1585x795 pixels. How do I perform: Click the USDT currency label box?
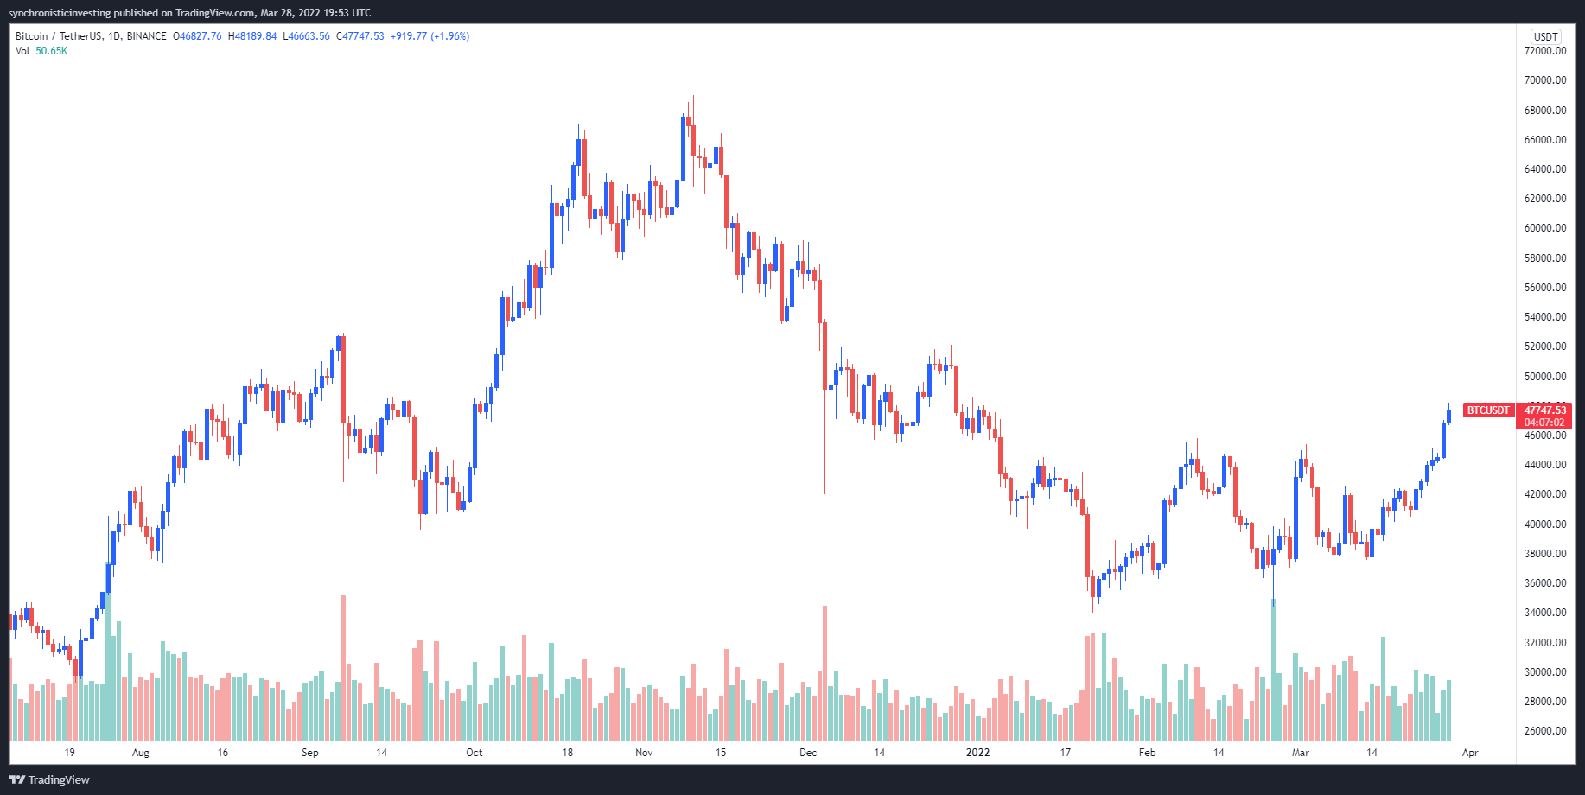coord(1545,36)
